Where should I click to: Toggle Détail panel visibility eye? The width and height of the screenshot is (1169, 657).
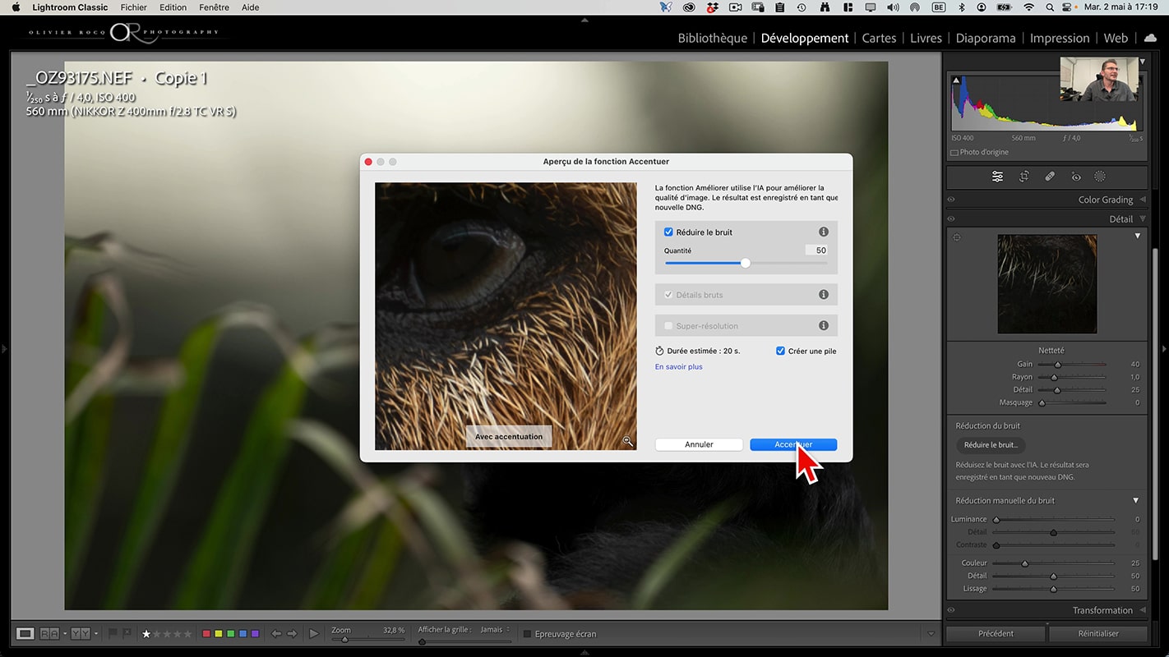click(x=951, y=219)
